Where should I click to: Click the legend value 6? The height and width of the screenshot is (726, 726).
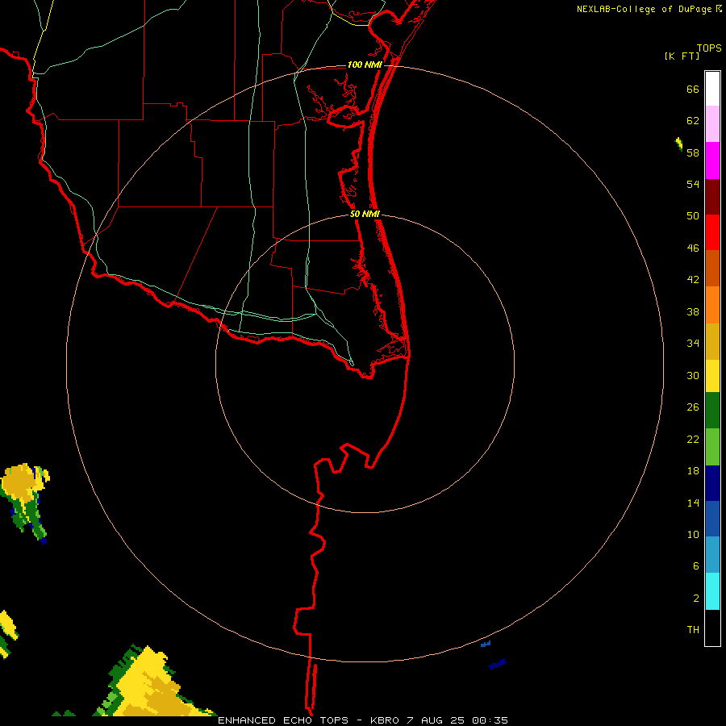point(696,566)
